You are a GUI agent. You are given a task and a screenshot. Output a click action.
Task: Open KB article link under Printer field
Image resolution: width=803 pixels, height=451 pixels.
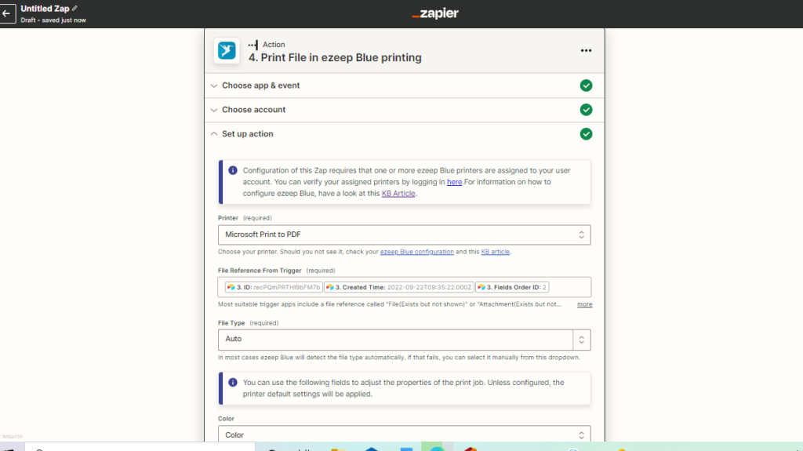pos(496,252)
